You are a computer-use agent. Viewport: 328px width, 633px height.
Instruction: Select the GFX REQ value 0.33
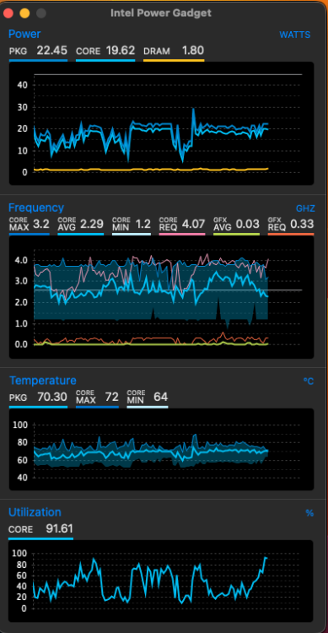(x=302, y=224)
